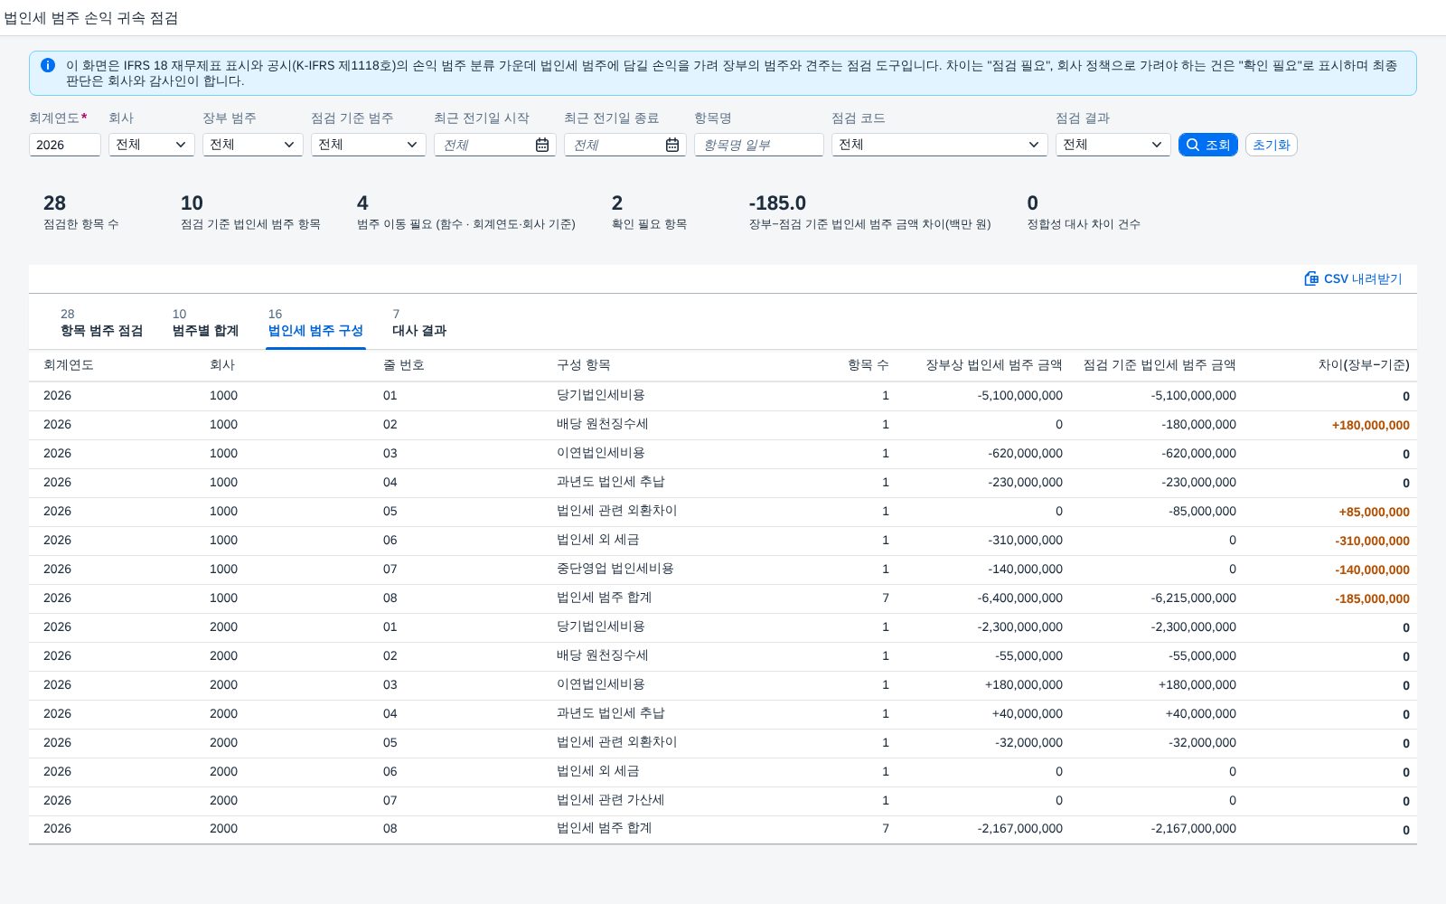The width and height of the screenshot is (1446, 904).
Task: Click the 항목 수 column header
Action: 869,365
